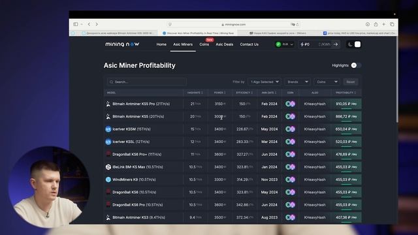
Task: Open the Contact Us page
Action: [x=249, y=44]
